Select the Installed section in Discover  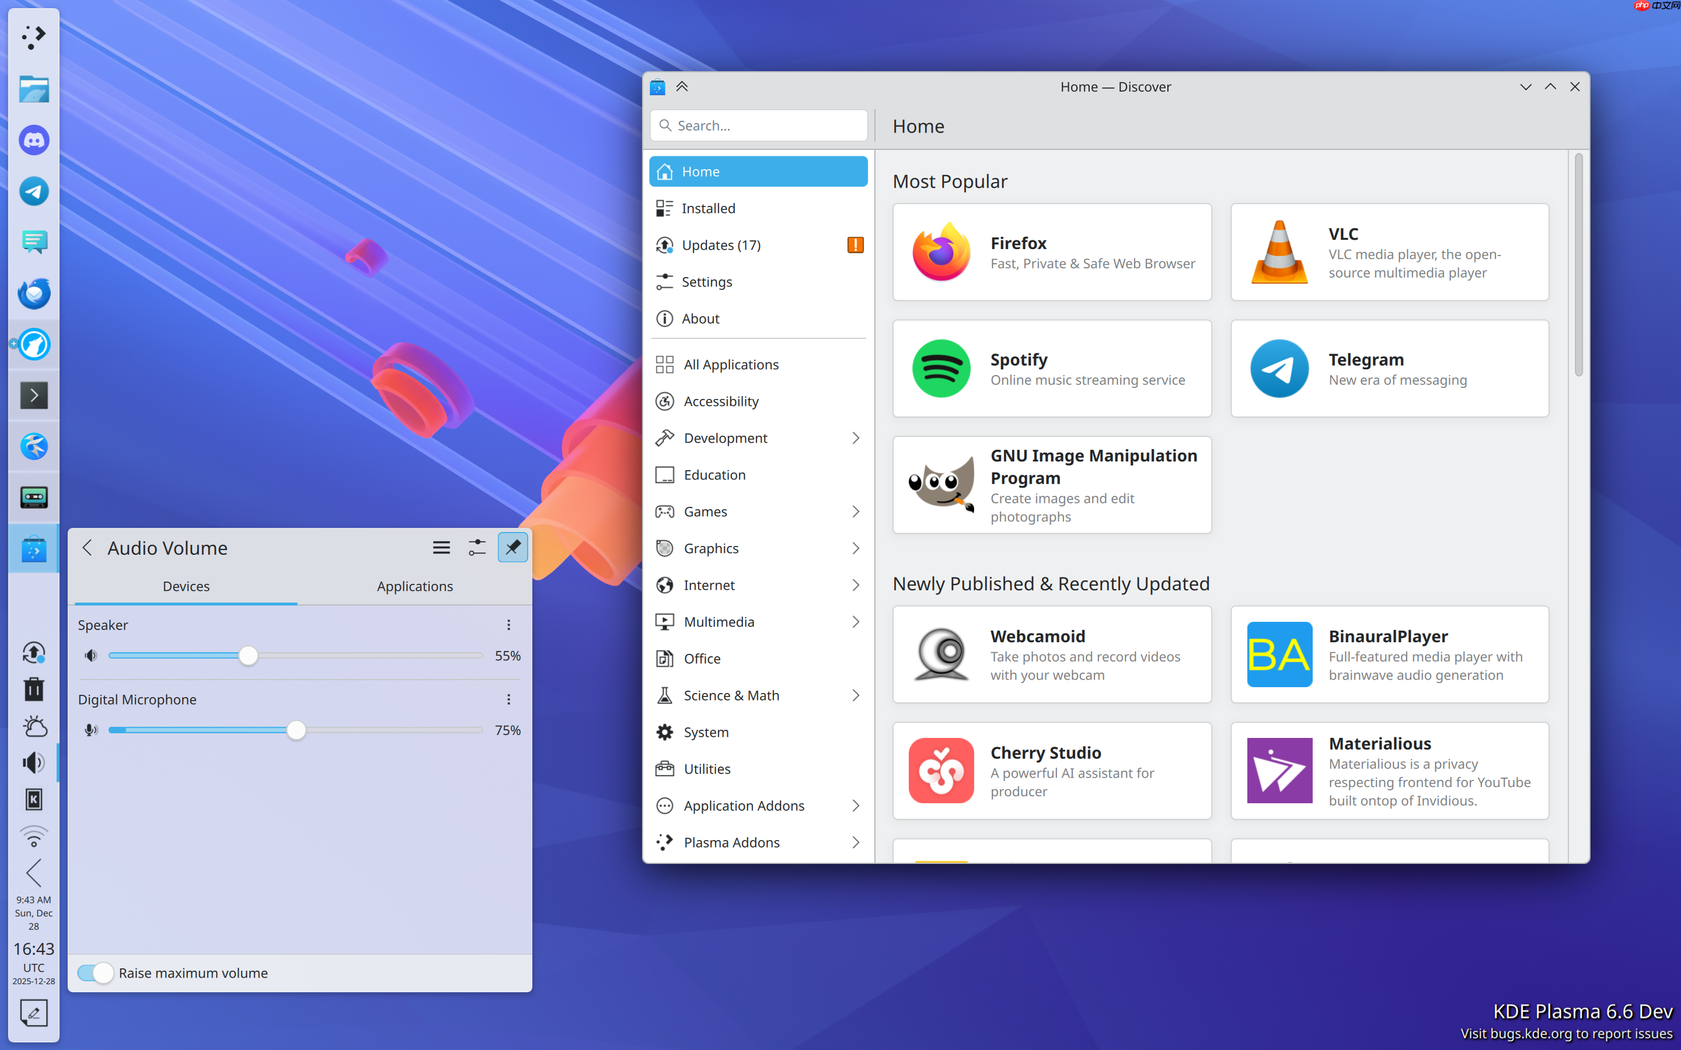(x=709, y=208)
